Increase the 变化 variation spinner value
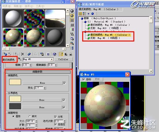Image resolution: width=159 pixels, height=132 pixels. click(45, 87)
